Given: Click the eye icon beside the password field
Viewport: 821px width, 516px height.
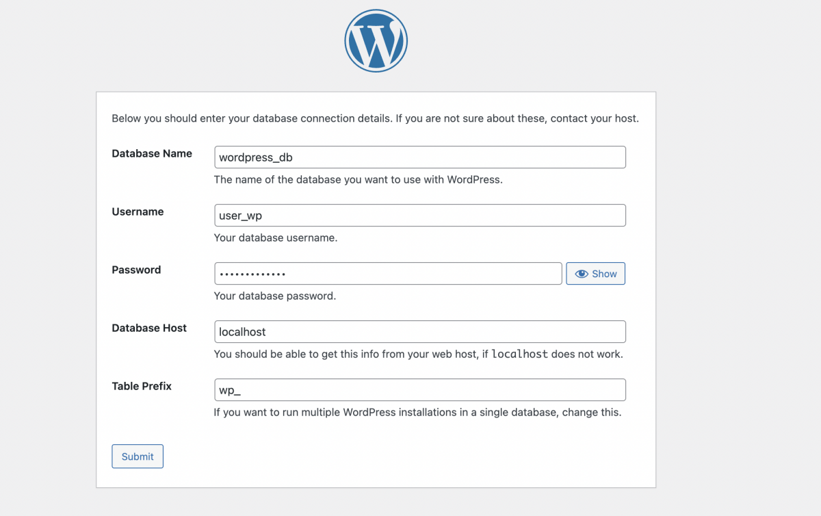Looking at the screenshot, I should click(x=582, y=274).
